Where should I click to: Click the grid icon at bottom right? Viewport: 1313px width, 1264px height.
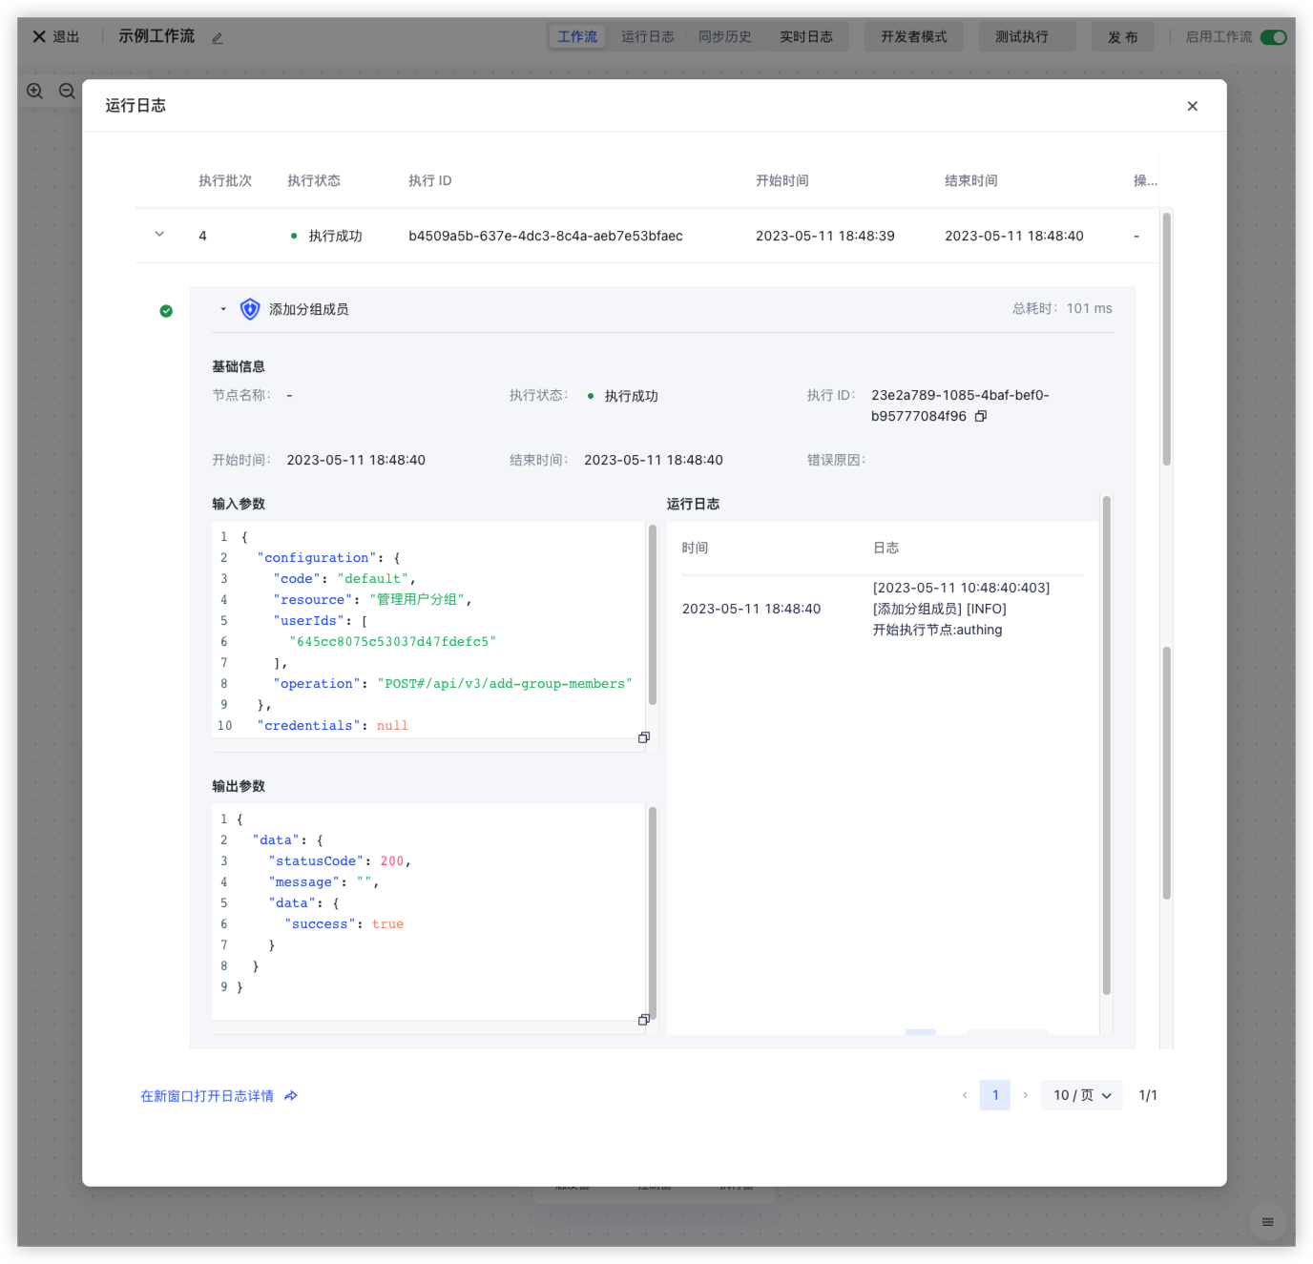pyautogui.click(x=1267, y=1222)
